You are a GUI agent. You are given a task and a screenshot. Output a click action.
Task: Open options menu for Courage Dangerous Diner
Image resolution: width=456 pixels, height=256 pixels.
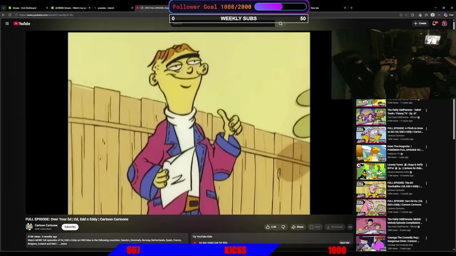(x=426, y=238)
